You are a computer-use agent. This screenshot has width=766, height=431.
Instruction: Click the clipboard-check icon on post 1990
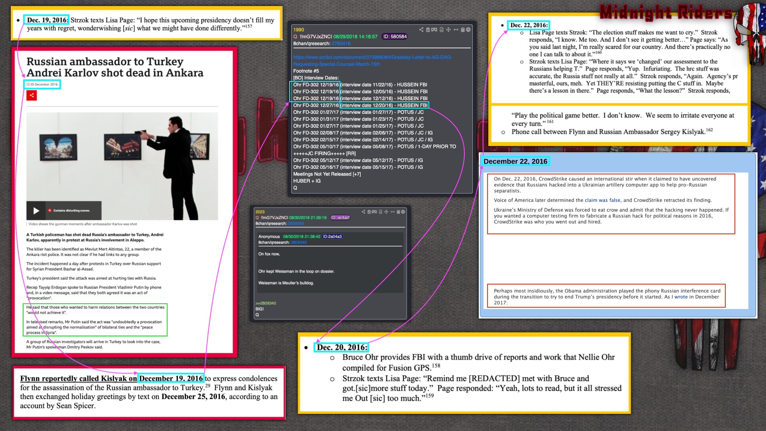(x=428, y=30)
